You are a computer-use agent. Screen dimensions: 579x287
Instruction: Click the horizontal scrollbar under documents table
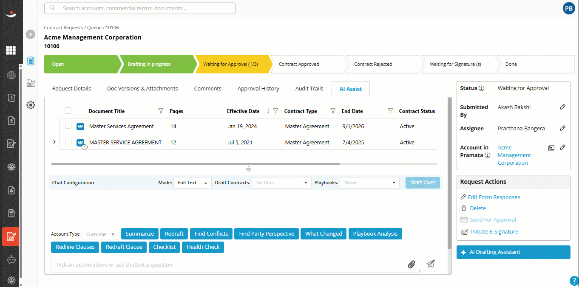pos(196,164)
